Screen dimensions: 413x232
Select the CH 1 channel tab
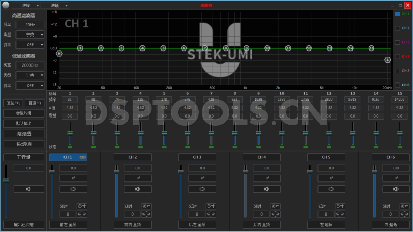tap(68, 157)
